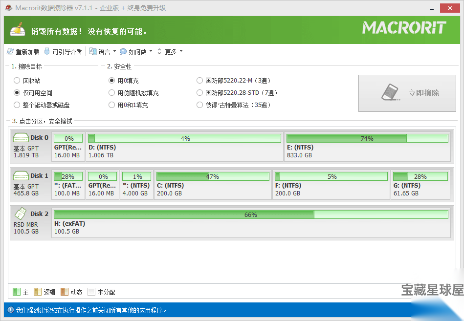Click the info icon in the blue status bar
The width and height of the screenshot is (464, 321).
[x=11, y=310]
